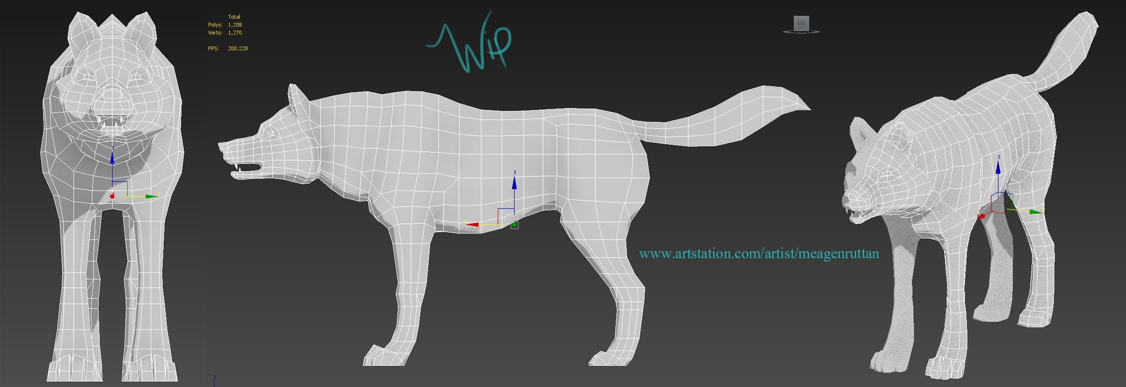Click the BACK face of the ViewCube

tap(801, 23)
